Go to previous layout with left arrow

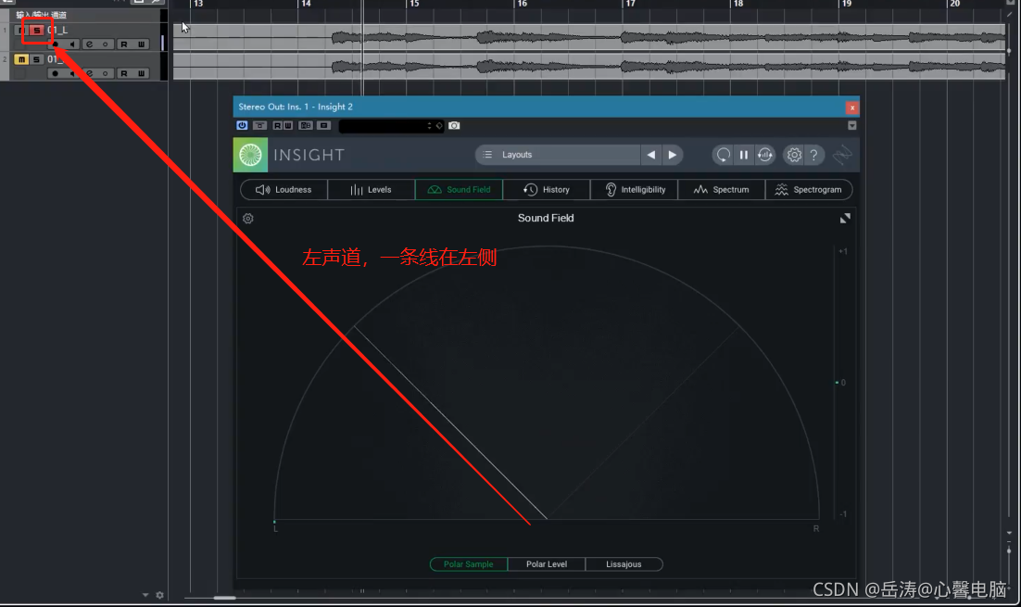pyautogui.click(x=651, y=155)
